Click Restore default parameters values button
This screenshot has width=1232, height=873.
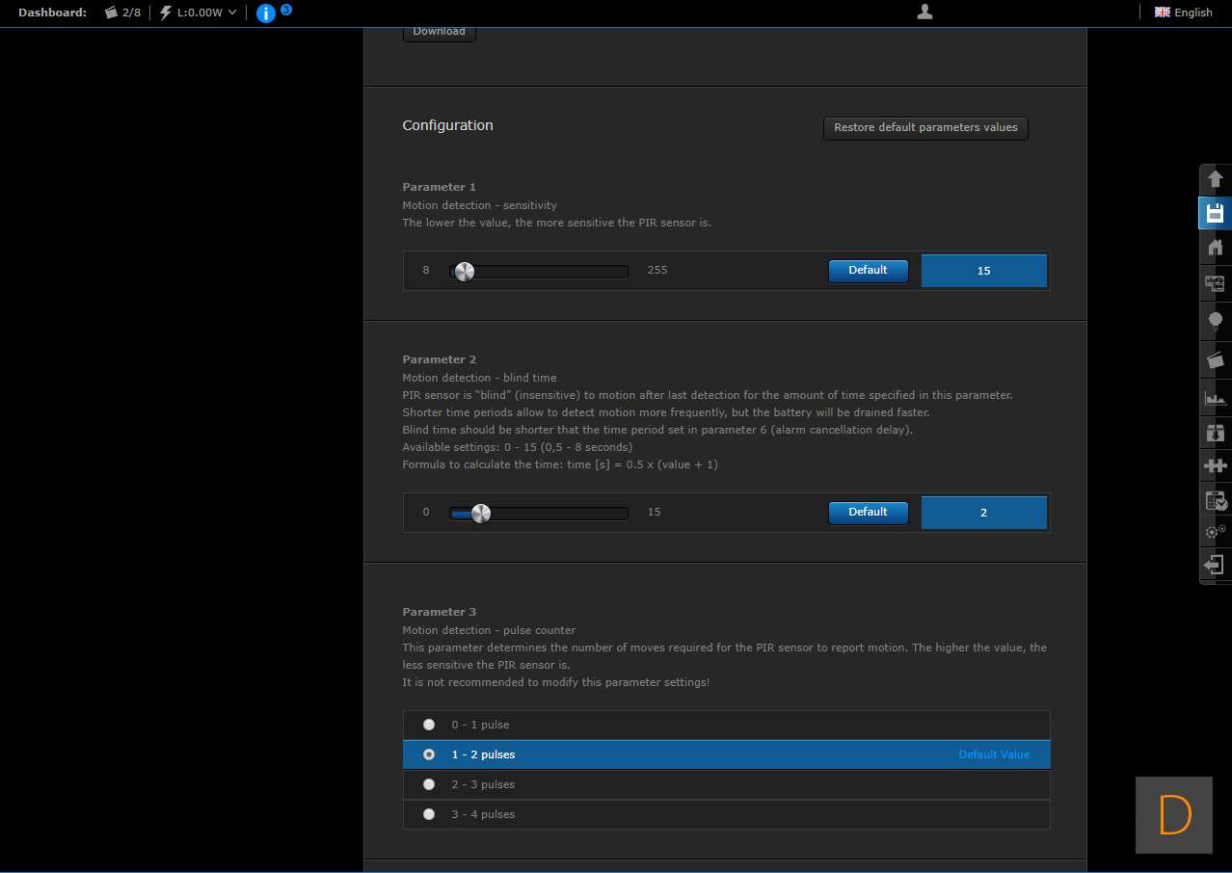point(925,128)
